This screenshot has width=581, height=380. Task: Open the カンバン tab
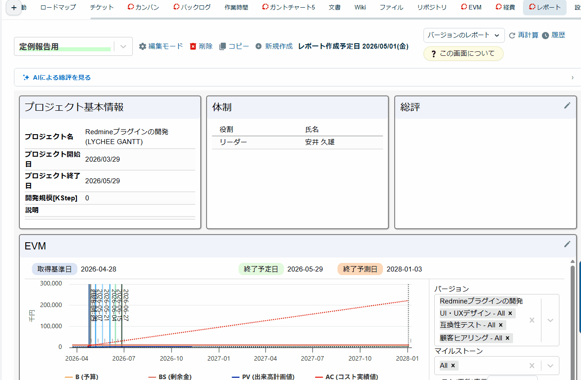(x=143, y=7)
